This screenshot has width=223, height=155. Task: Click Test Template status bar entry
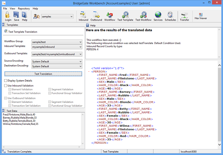110,152
